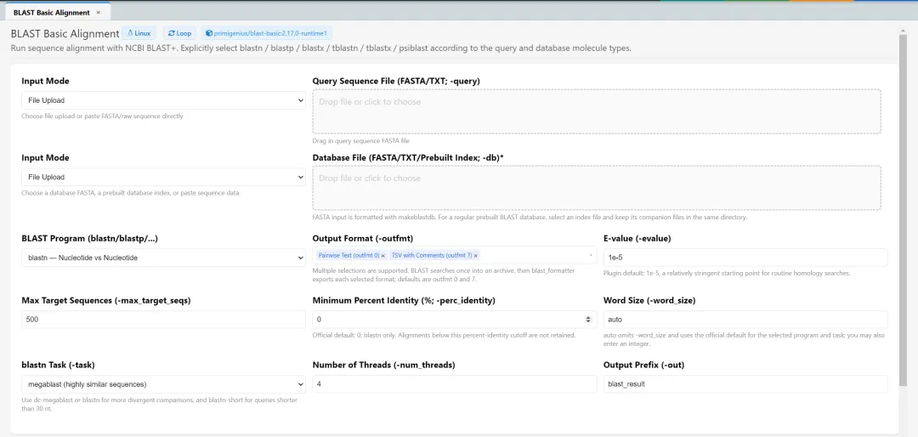
Task: Click the Output Prefix input field
Action: (x=745, y=384)
